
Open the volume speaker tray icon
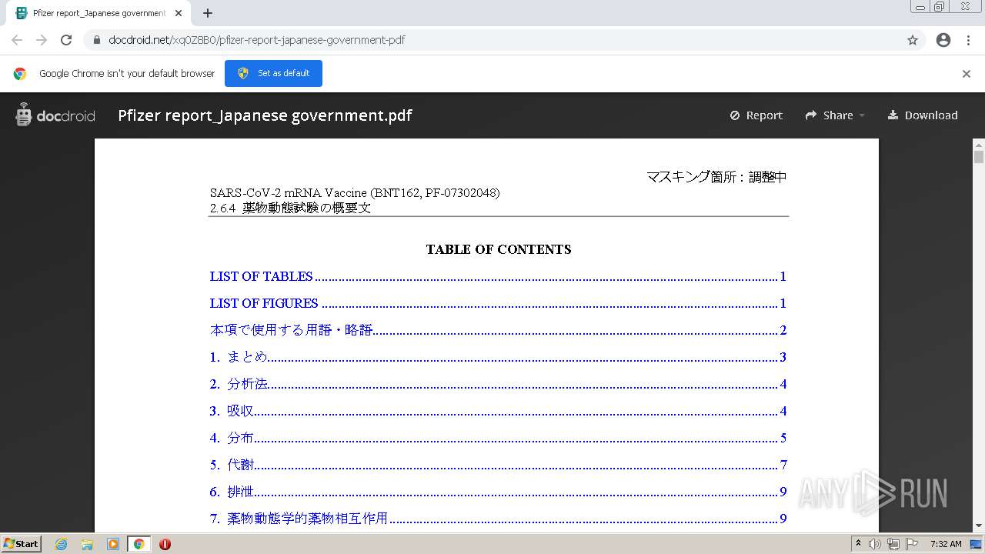[x=875, y=544]
